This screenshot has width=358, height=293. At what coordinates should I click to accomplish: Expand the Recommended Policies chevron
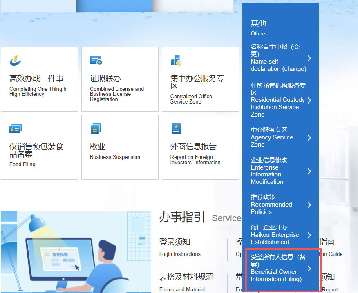[x=309, y=205]
